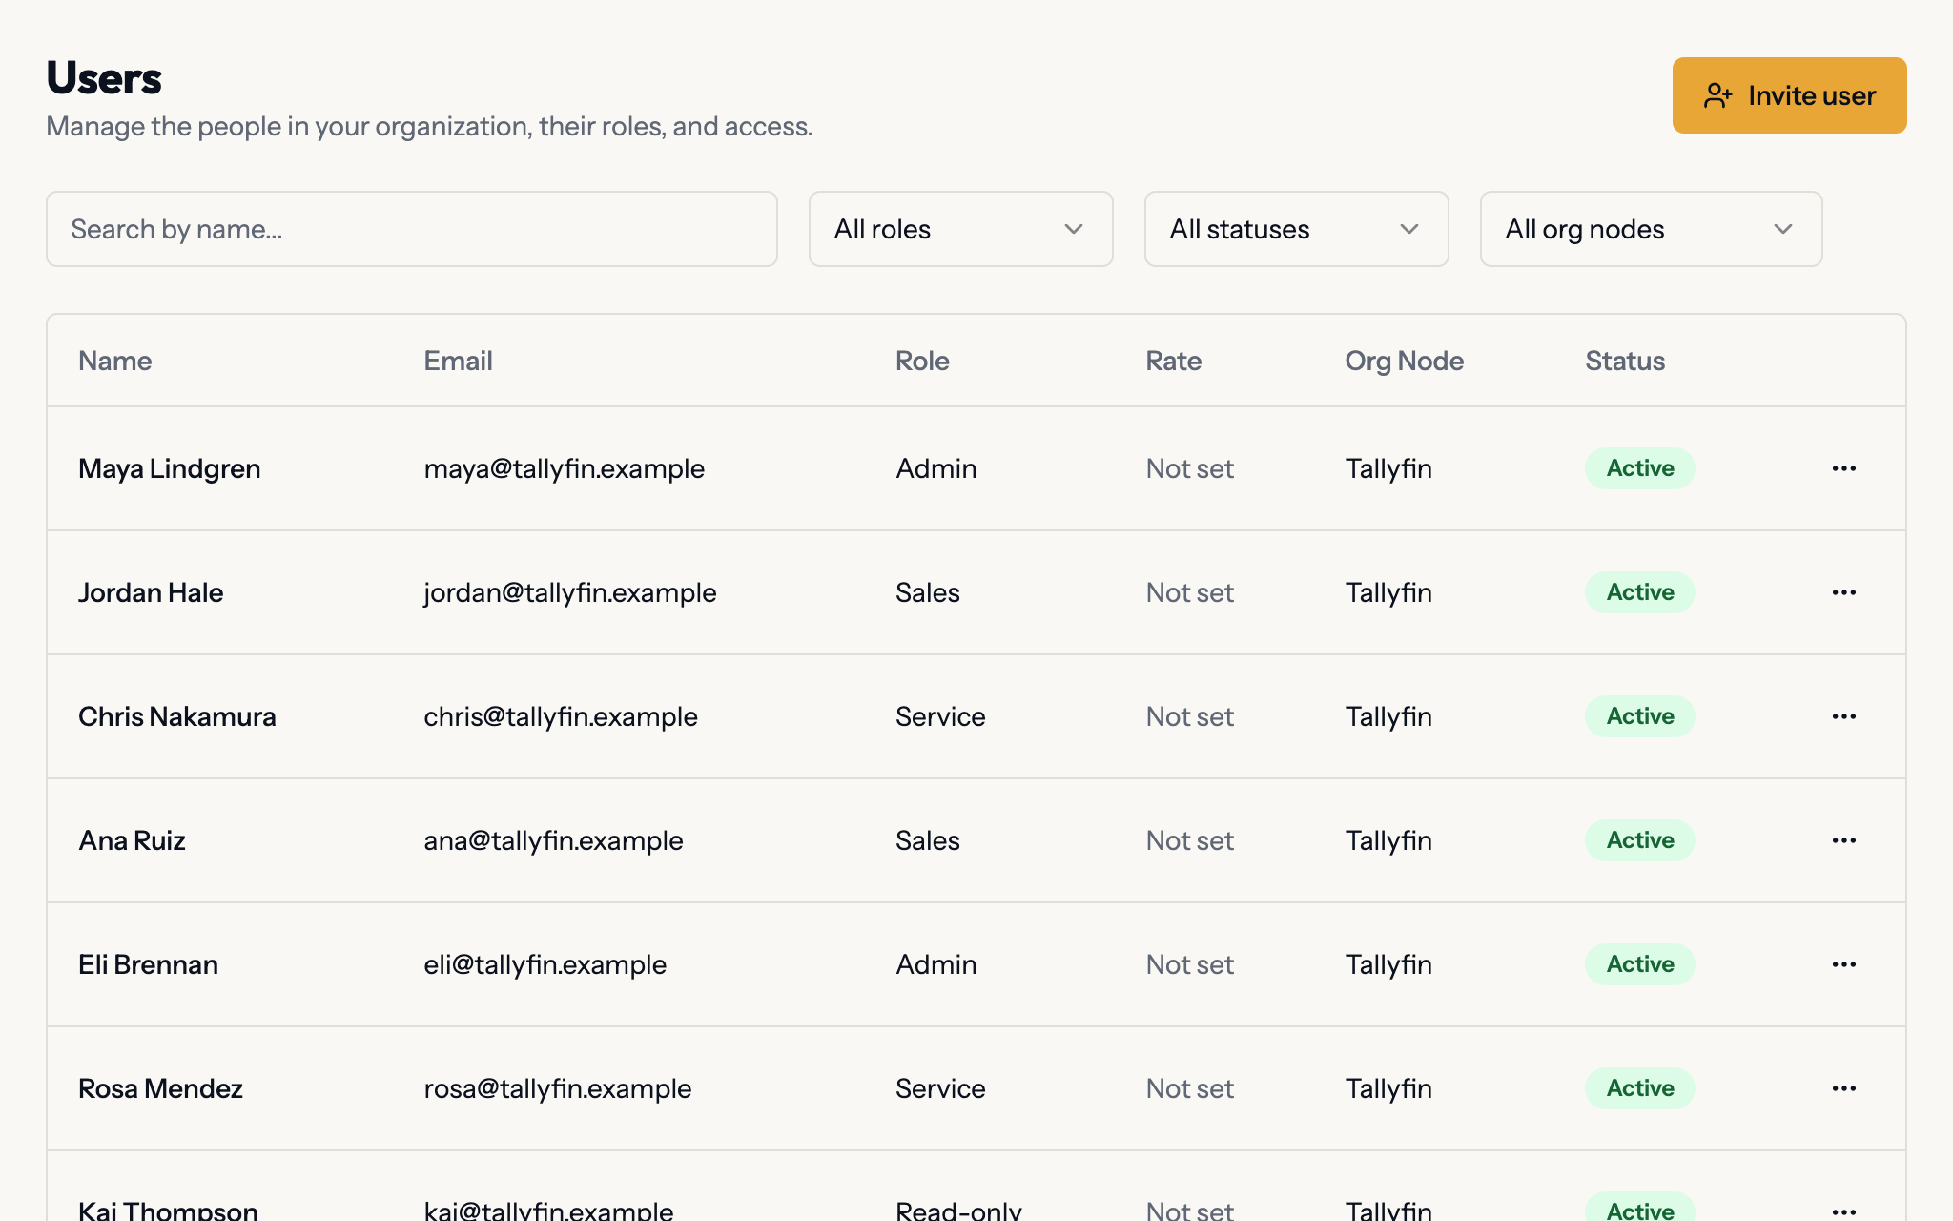Select the name Rosa Mendez
Screen dimensions: 1953x1221
tap(160, 1088)
